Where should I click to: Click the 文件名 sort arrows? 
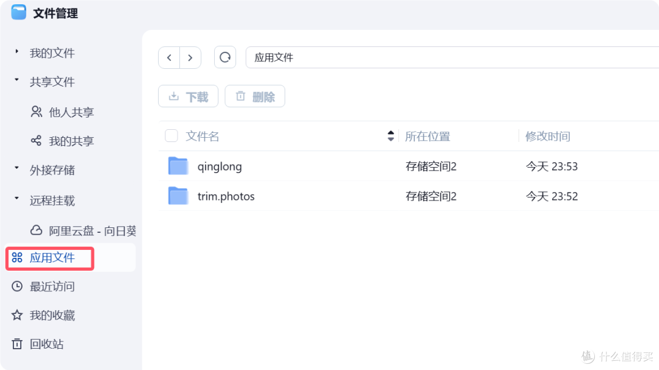pos(390,135)
